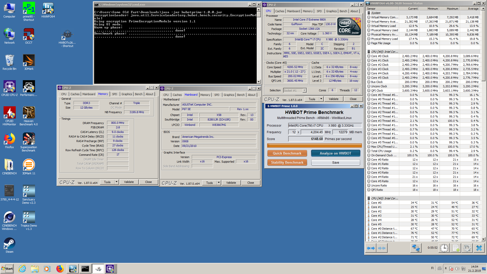The height and width of the screenshot is (274, 487).
Task: Click HWBOT Prime orange progress bar
Action: pyautogui.click(x=314, y=145)
